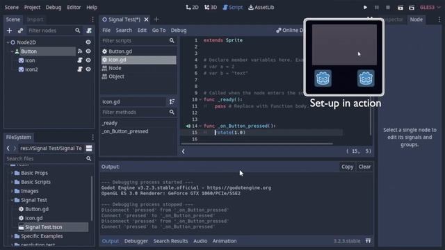Open the Scene menu
445x250 pixels.
tap(12, 8)
